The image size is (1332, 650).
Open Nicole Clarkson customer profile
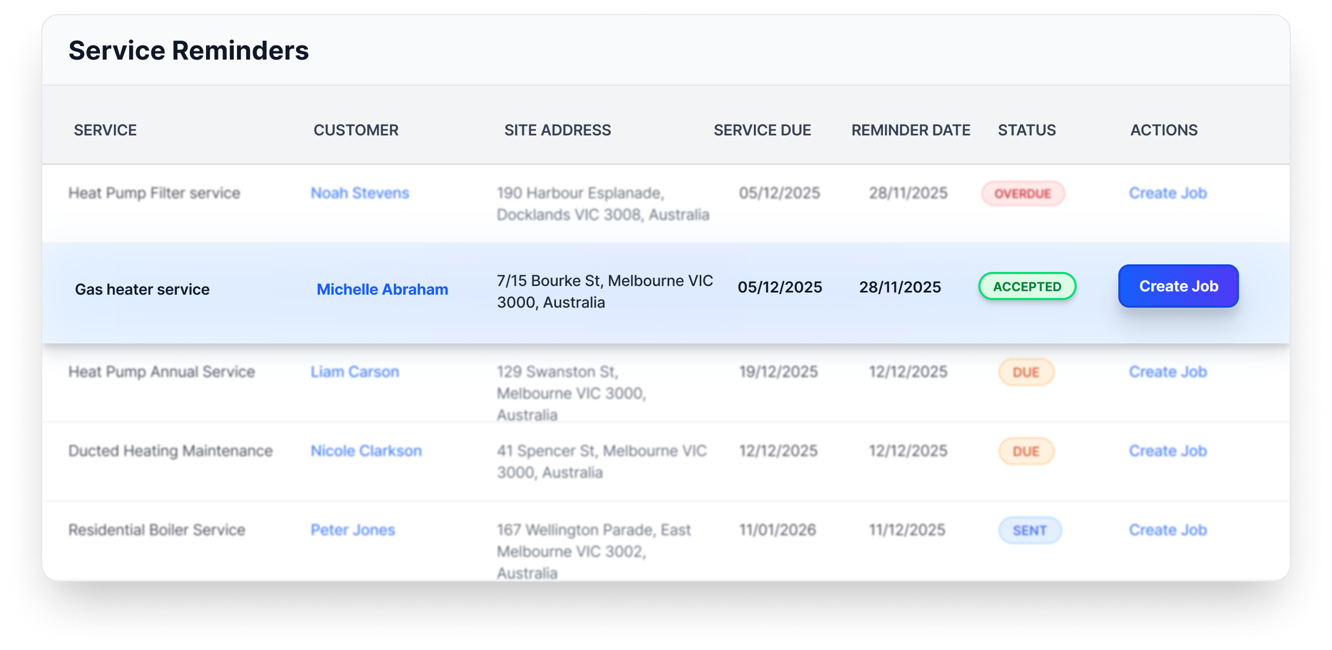tap(366, 451)
